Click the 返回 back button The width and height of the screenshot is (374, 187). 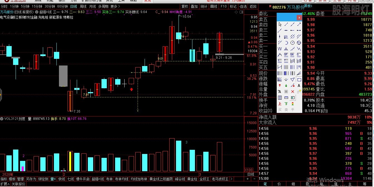(x=253, y=6)
